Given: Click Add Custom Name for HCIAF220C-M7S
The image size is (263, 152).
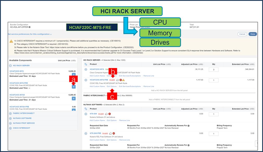Looking at the screenshot, I should pos(97,76).
